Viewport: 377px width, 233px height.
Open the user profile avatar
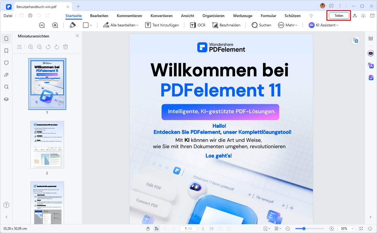323,6
